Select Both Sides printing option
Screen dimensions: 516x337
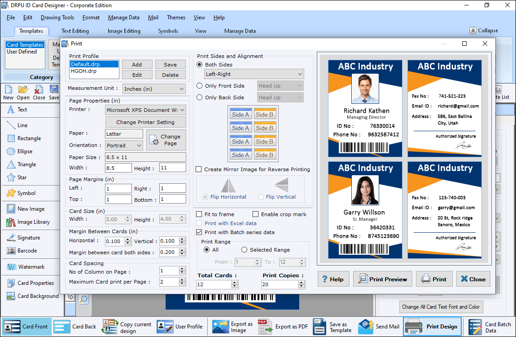pyautogui.click(x=199, y=65)
